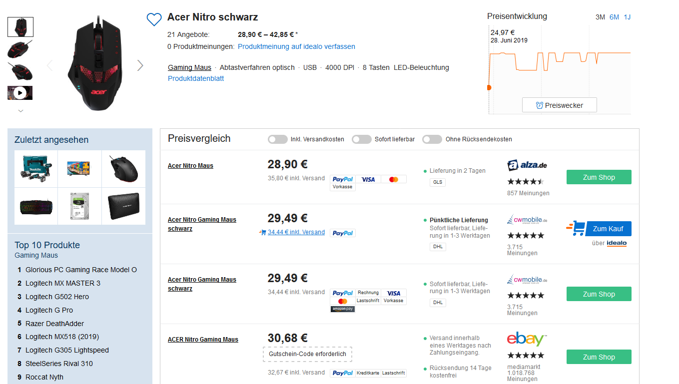
Task: Click the alza.de shop logo
Action: click(527, 166)
